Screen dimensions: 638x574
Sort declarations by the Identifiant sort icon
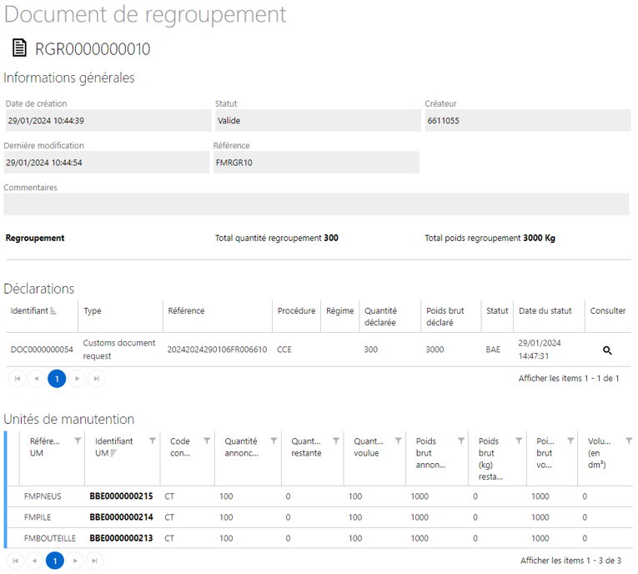53,311
